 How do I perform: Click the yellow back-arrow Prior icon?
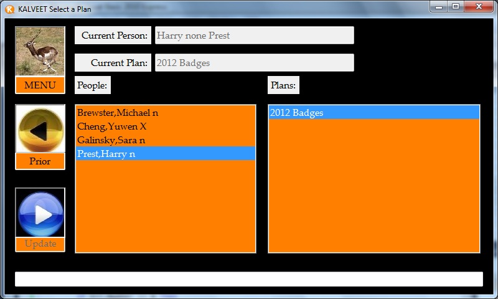[40, 129]
